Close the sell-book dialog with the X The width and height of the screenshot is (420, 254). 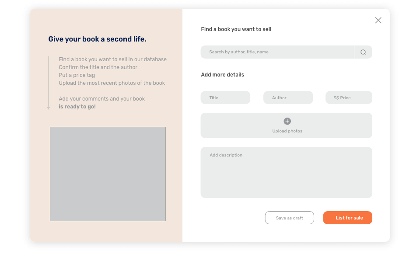pyautogui.click(x=378, y=21)
